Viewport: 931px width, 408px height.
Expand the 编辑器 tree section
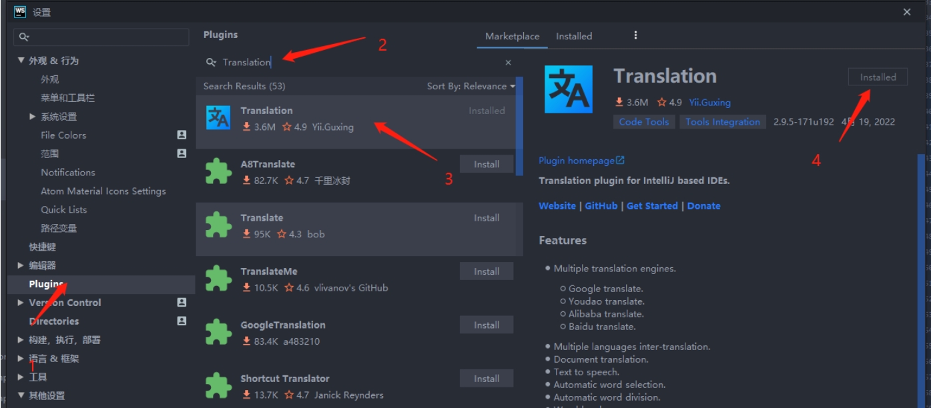click(x=21, y=265)
